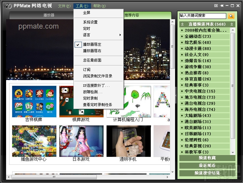Expand the 语言 submenu arrow
This screenshot has width=243, height=183.
[x=120, y=35]
